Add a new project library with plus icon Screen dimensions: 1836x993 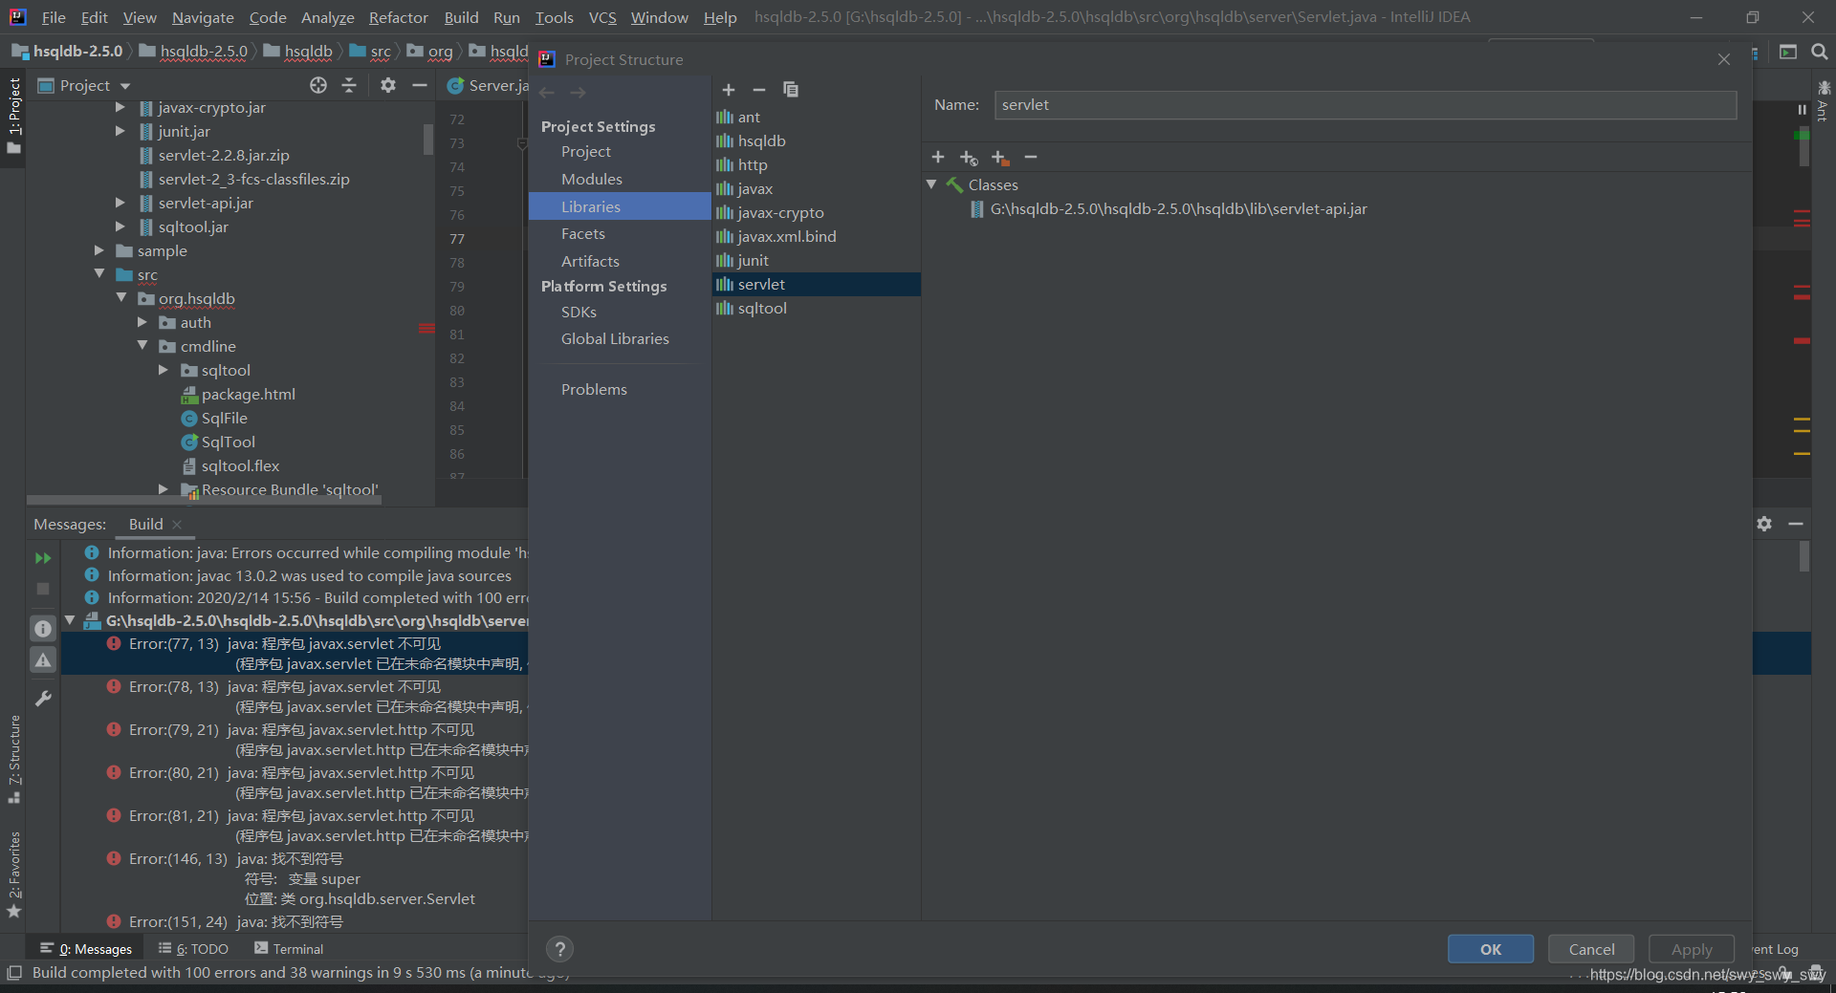(x=729, y=90)
